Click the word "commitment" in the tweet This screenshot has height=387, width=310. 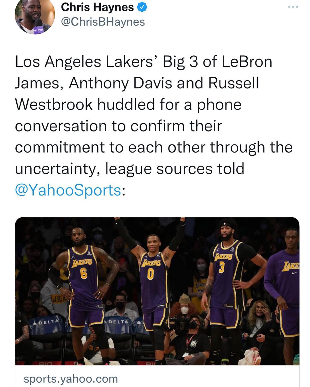pyautogui.click(x=60, y=147)
